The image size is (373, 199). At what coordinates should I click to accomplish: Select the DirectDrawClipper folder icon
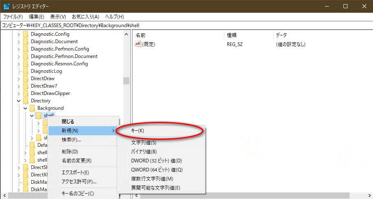[x=26, y=93]
